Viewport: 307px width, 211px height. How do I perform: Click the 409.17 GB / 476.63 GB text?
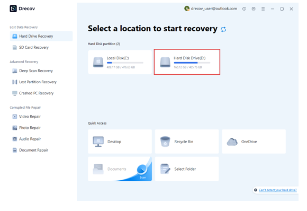pyautogui.click(x=121, y=67)
